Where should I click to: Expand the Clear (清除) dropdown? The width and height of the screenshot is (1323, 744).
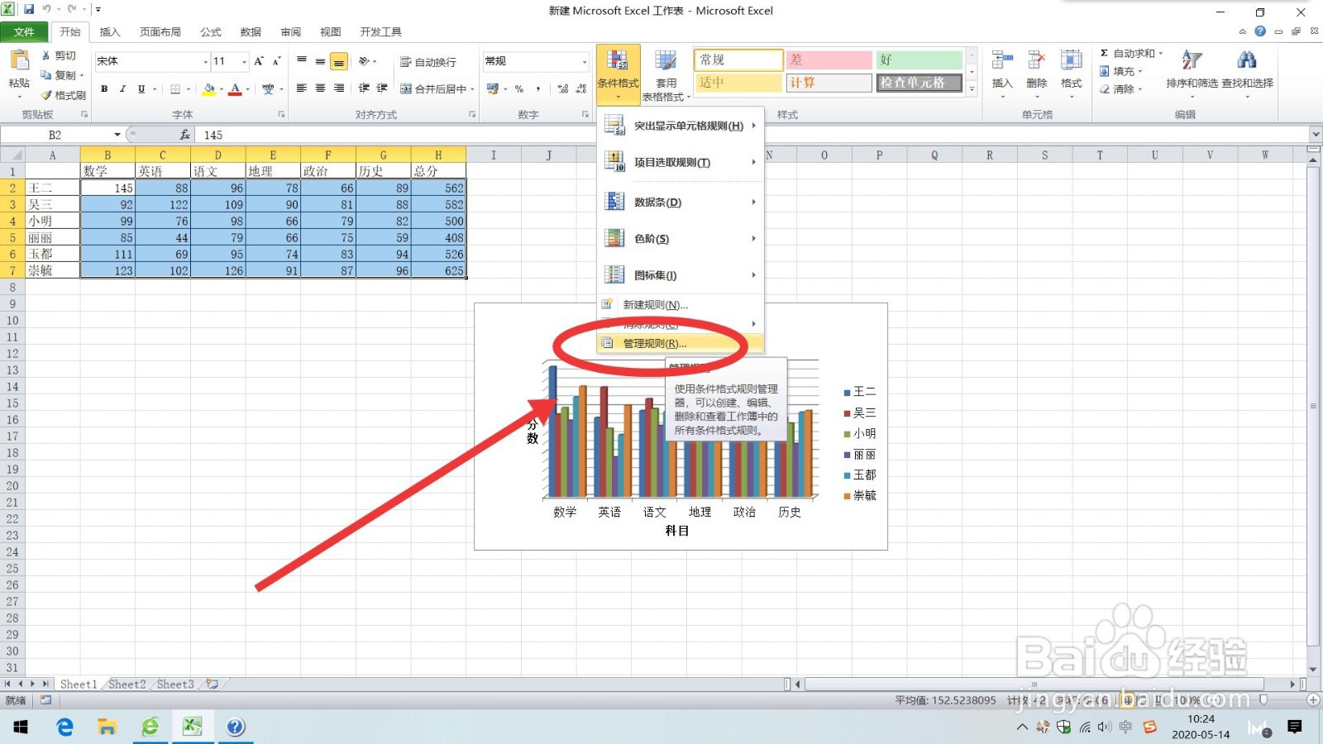pyautogui.click(x=1140, y=89)
